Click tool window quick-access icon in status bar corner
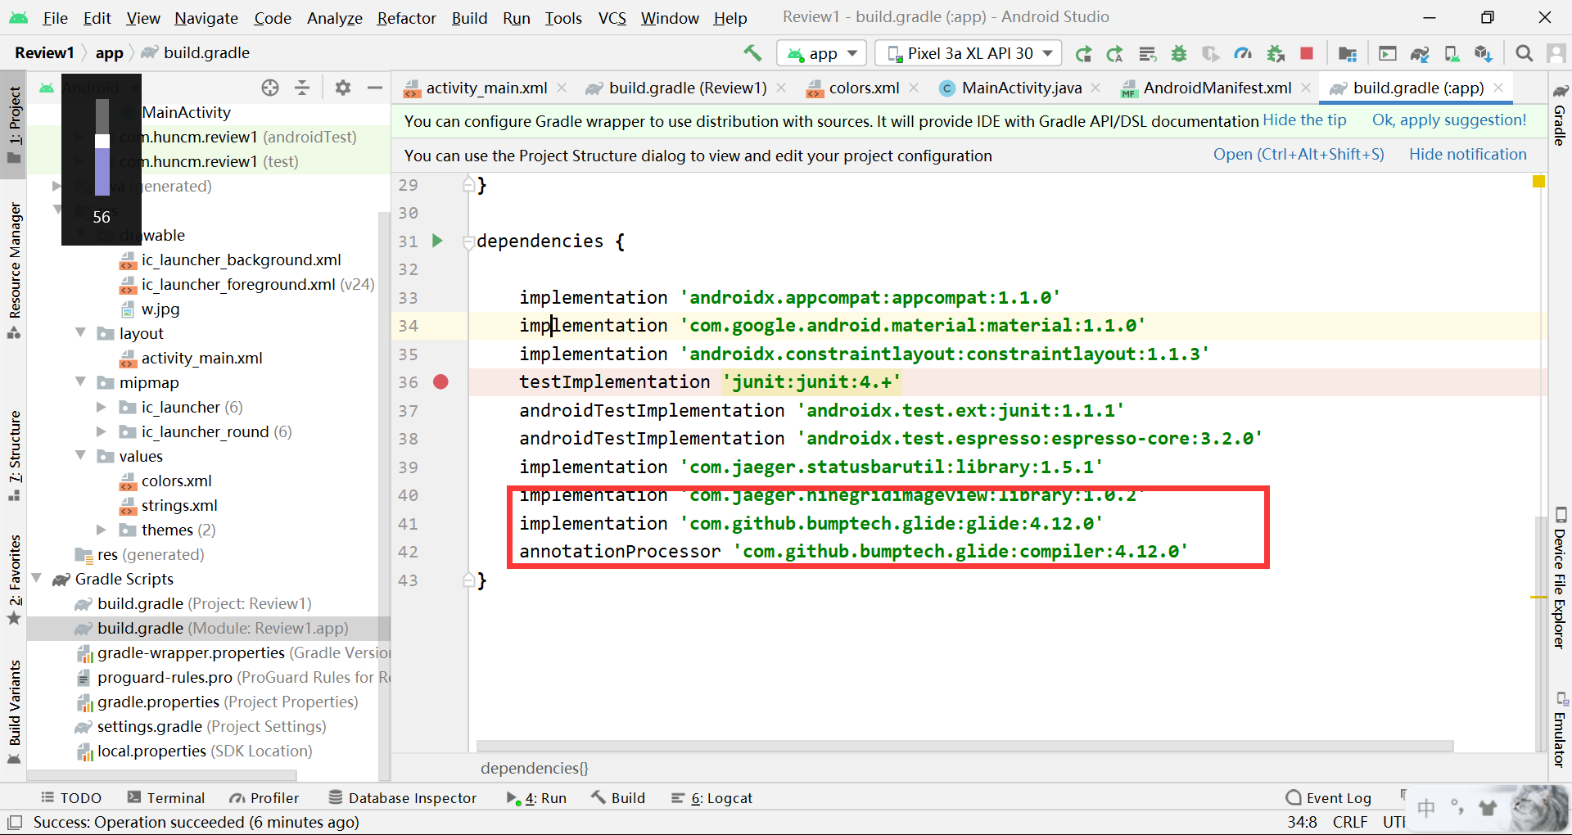Image resolution: width=1572 pixels, height=835 pixels. pos(15,822)
